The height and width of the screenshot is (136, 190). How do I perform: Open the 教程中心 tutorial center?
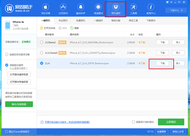151,9
